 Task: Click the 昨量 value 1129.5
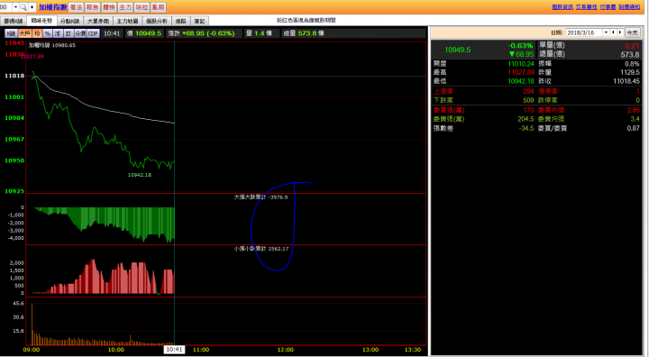(629, 72)
